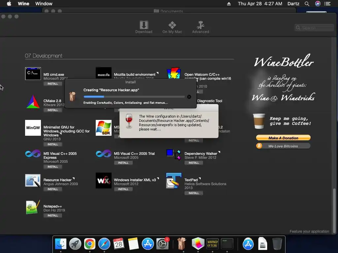Install Resource Hacker
Viewport: 338px width, 253px height.
(x=52, y=189)
